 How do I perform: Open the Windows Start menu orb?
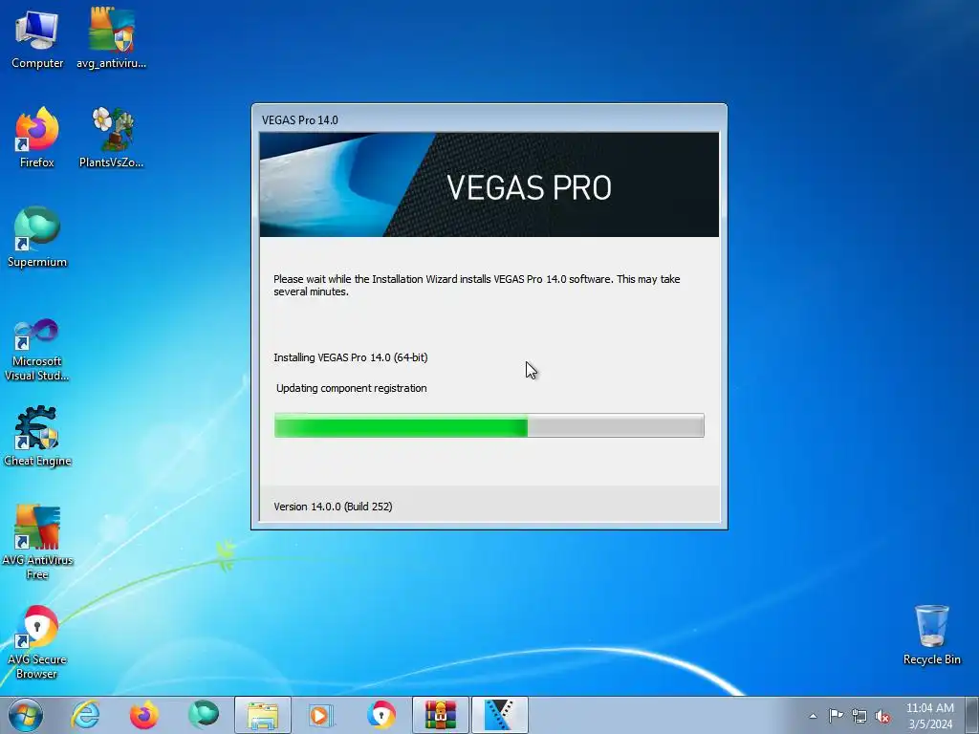click(x=26, y=715)
